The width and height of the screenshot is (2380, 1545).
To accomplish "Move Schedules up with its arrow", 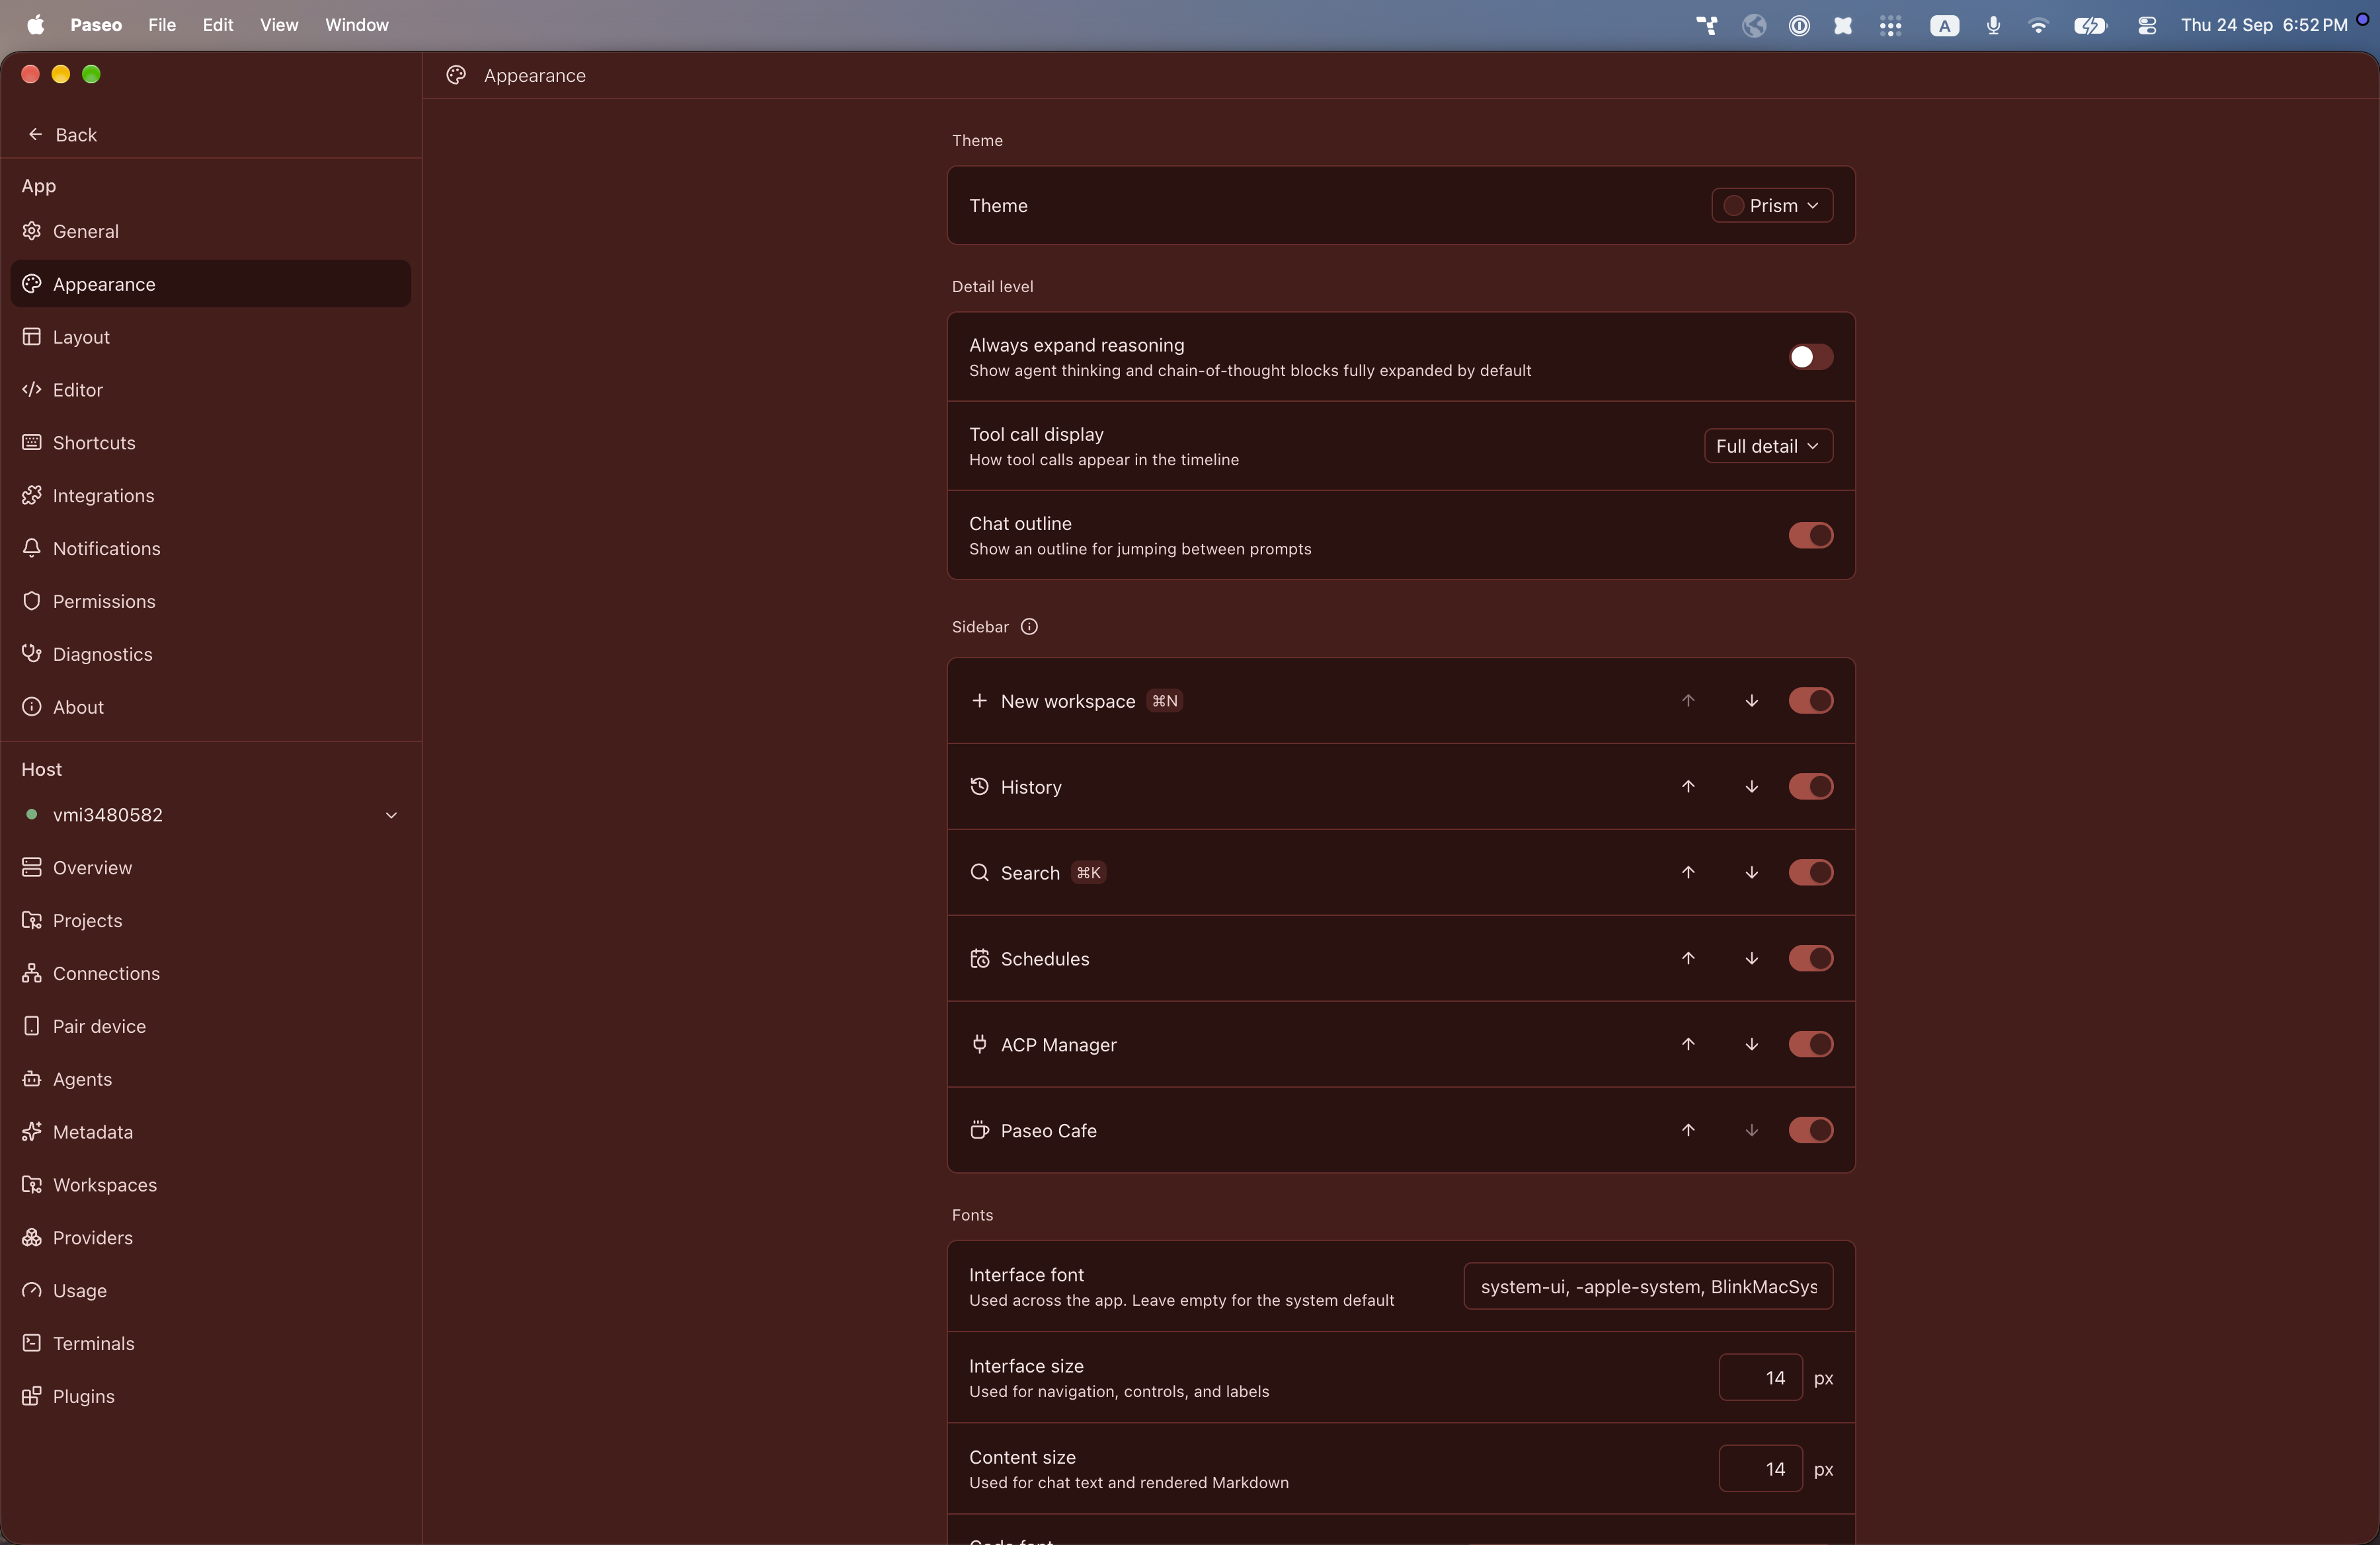I will 1688,958.
